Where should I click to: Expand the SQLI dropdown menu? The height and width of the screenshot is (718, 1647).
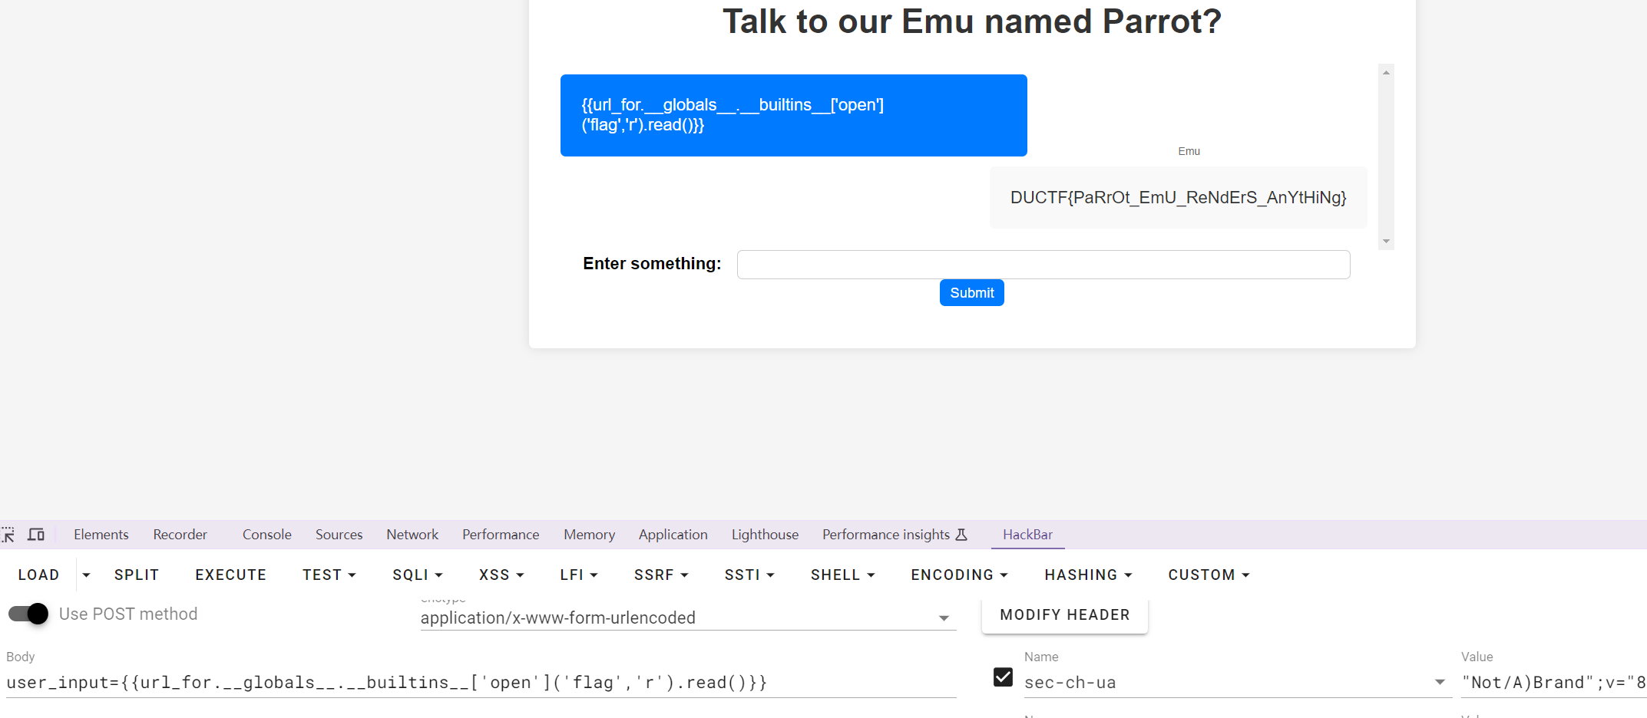click(418, 575)
